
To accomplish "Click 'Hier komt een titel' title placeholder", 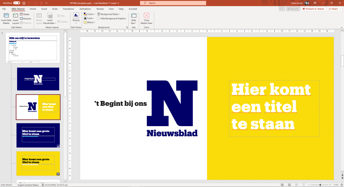I will tap(274, 108).
